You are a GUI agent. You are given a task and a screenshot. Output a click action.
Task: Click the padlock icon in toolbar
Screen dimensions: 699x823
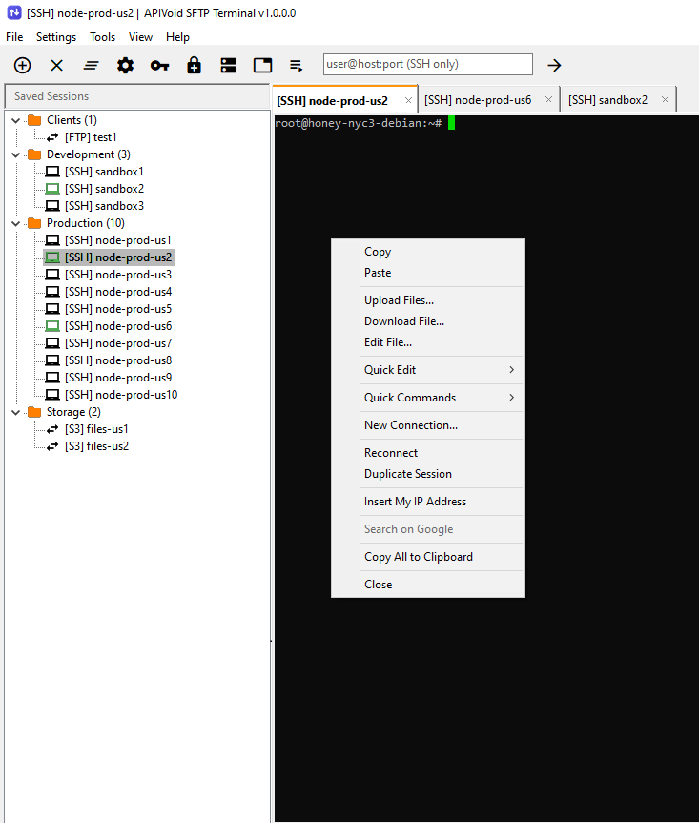coord(195,66)
